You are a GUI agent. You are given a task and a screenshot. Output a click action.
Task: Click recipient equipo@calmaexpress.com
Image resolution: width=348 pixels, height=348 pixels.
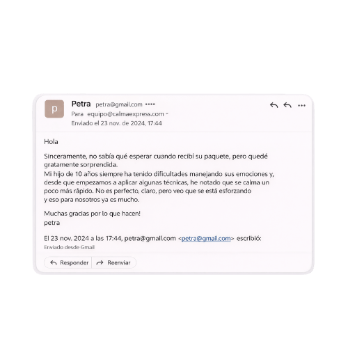point(125,114)
